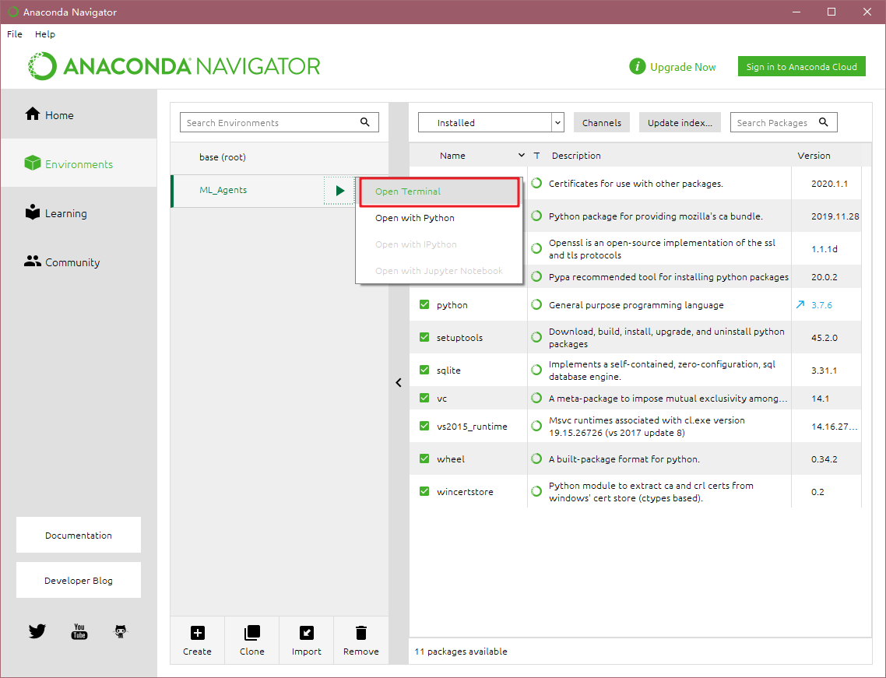Viewport: 886px width, 678px height.
Task: Select the base (root) environment
Action: (280, 157)
